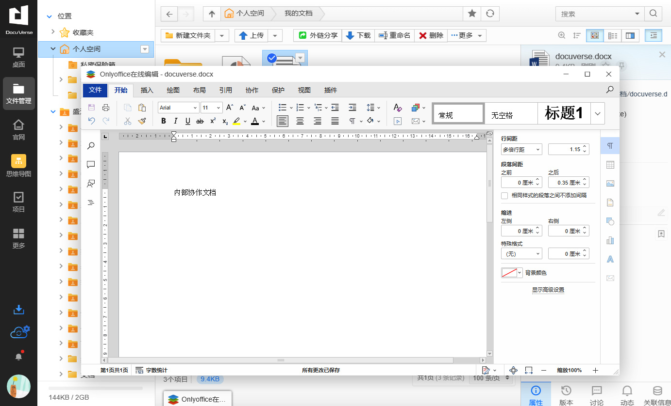Viewport: 671px width, 406px height.
Task: Click the print document icon
Action: [x=106, y=108]
